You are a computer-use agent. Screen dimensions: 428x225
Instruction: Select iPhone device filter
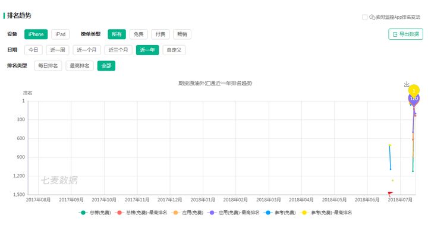(36, 34)
